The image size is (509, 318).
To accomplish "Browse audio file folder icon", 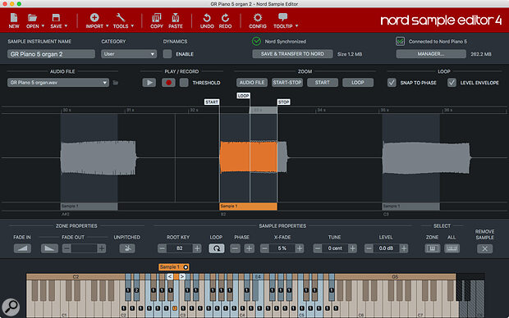I will coord(115,83).
